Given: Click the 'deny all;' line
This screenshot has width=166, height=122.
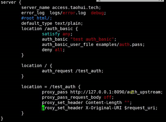Looking at the screenshot, I should 53,50.
